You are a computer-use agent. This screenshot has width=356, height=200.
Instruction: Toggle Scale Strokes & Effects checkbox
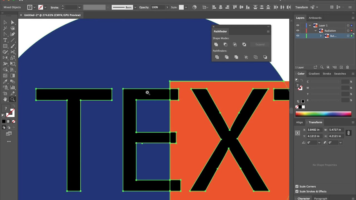[297, 191]
